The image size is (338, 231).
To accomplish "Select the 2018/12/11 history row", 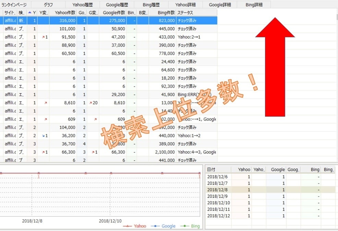I will pyautogui.click(x=270, y=209).
